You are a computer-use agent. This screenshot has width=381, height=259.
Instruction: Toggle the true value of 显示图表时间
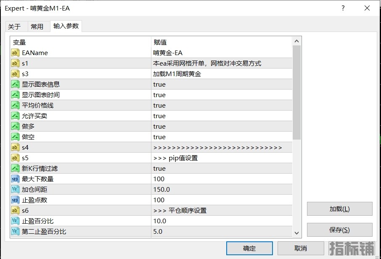[x=159, y=95]
